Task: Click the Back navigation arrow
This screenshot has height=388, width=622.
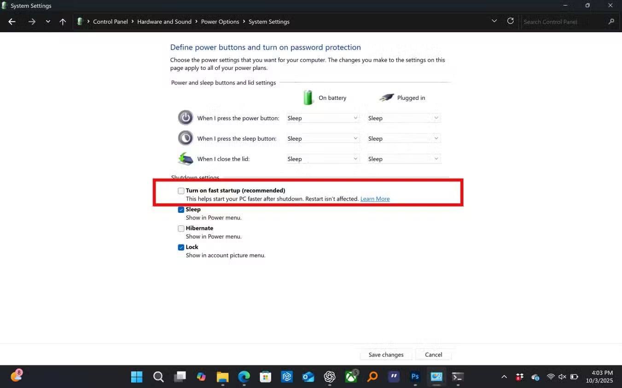Action: tap(12, 22)
